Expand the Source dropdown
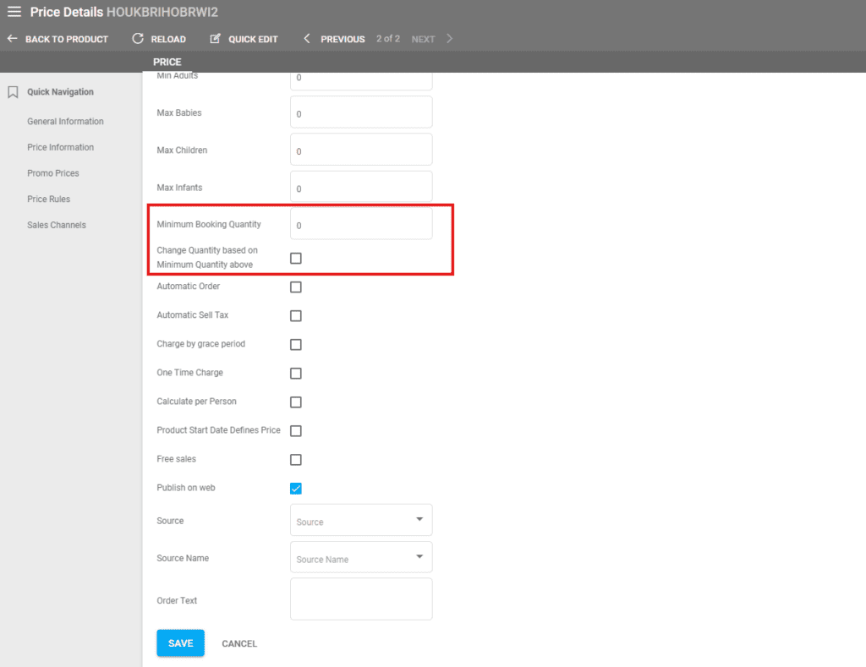 [361, 521]
